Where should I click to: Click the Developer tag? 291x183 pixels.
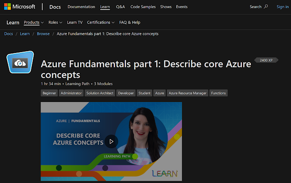(x=126, y=93)
